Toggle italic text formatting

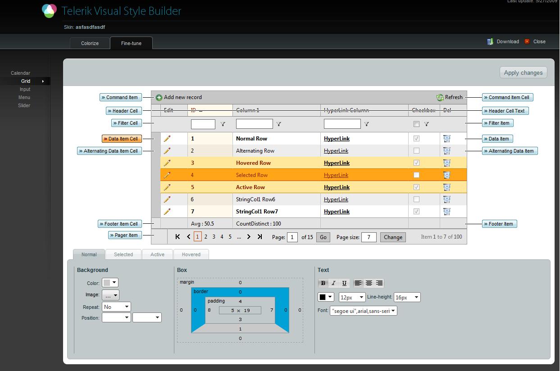pos(334,283)
